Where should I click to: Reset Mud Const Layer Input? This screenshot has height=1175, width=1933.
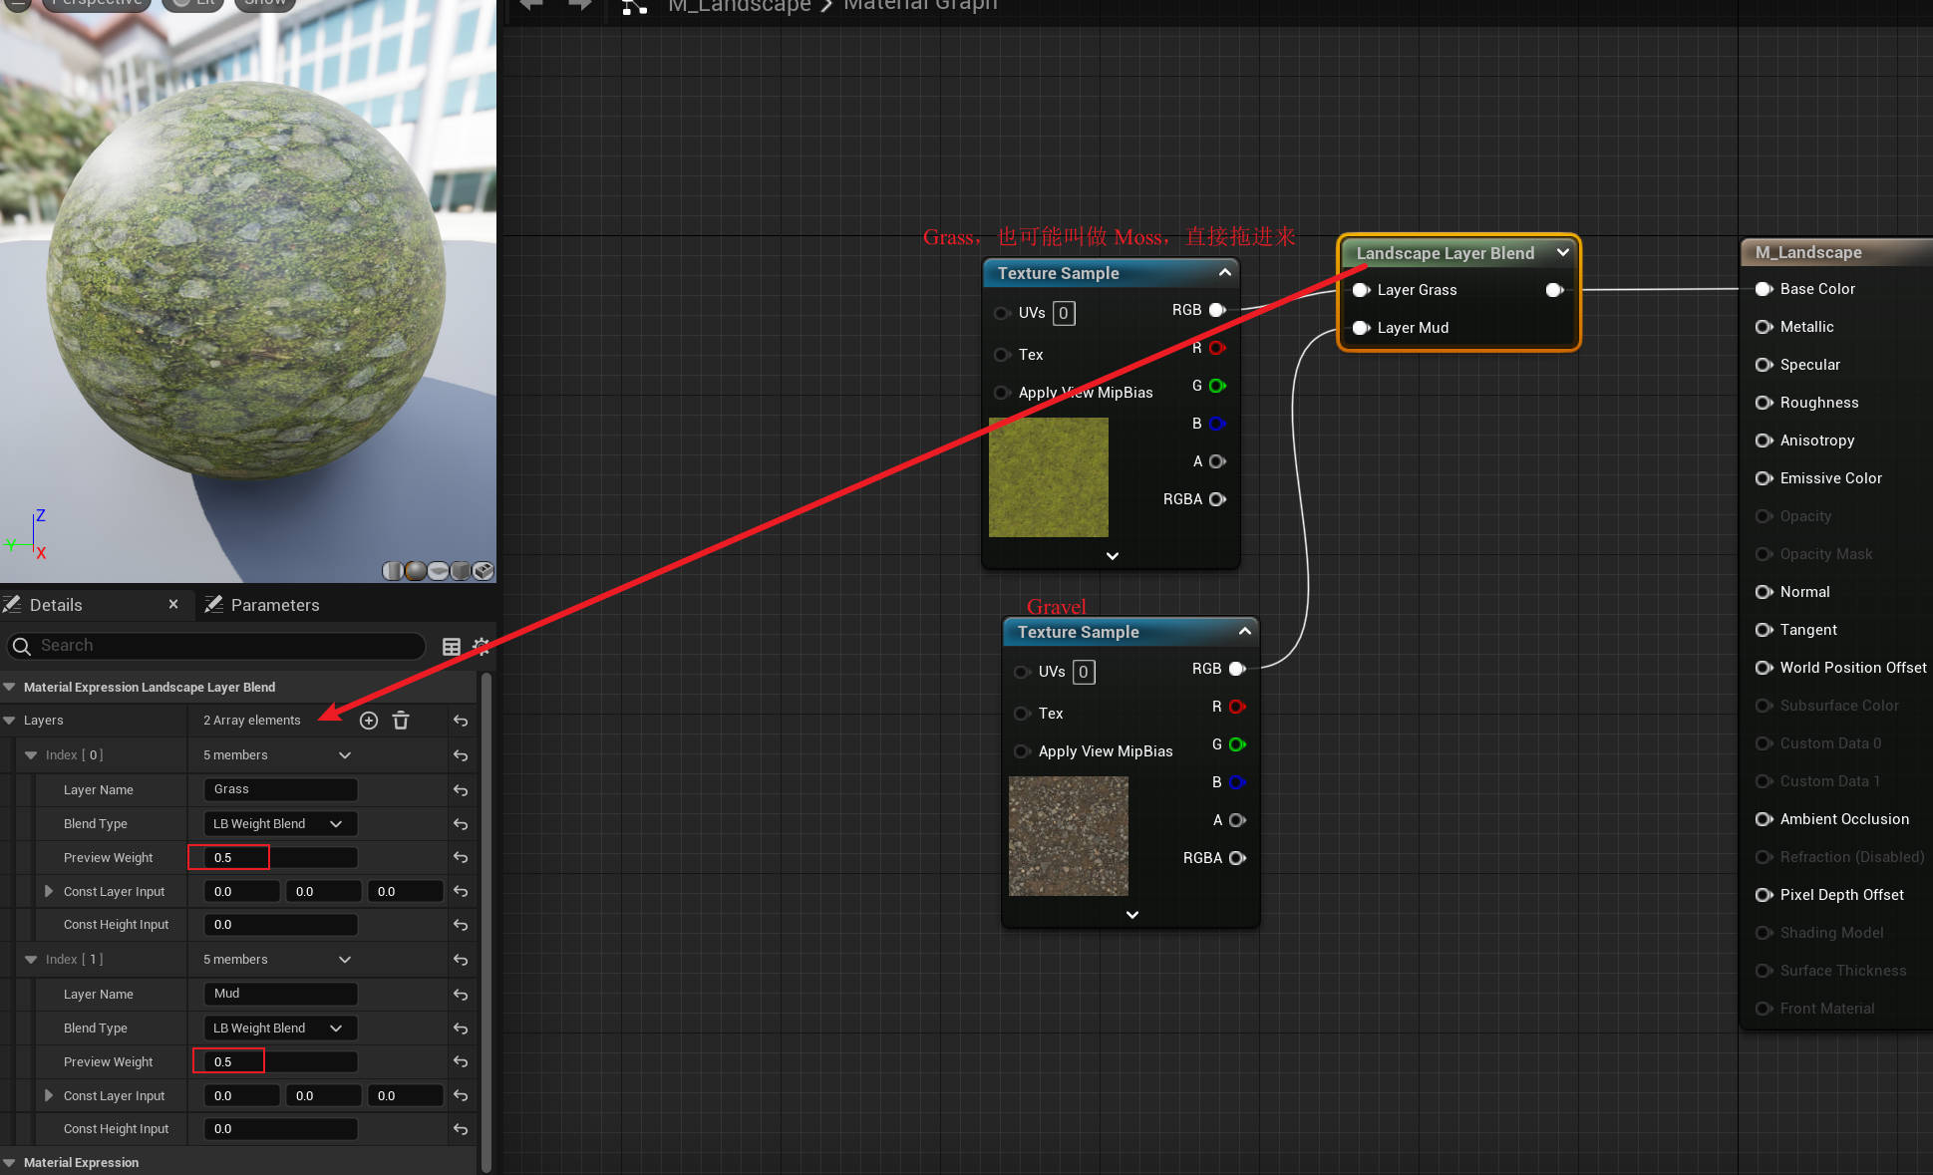[461, 1095]
